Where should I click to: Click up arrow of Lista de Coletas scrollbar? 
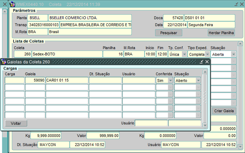click(x=240, y=44)
